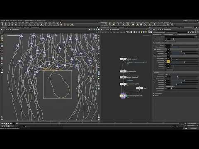
Task: Click the yellow color swatch in parameters
Action: pos(168,62)
